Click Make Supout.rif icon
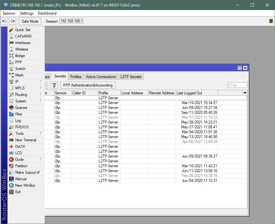The image size is (275, 224). 11,172
